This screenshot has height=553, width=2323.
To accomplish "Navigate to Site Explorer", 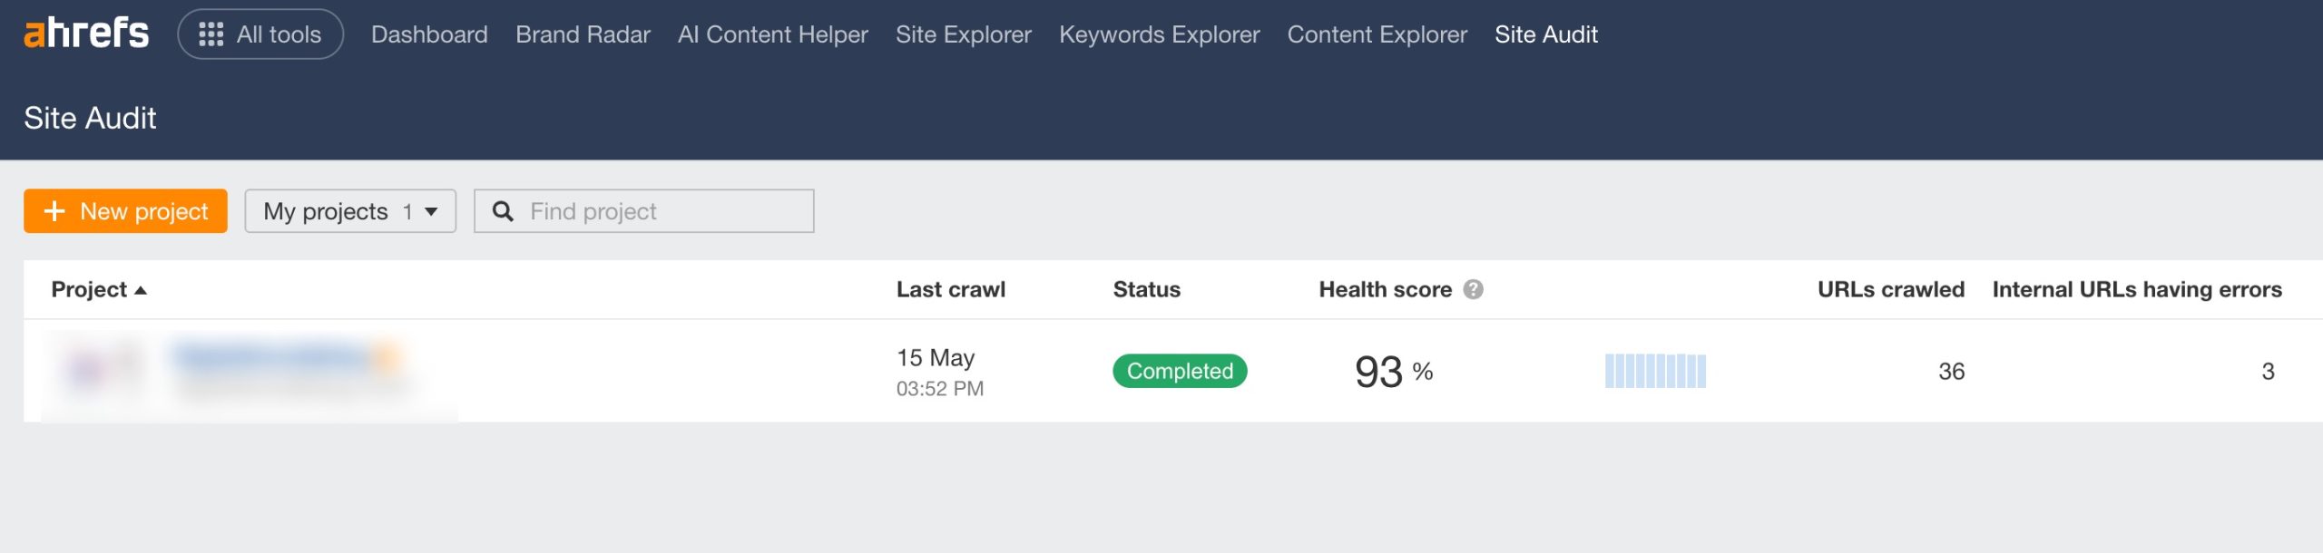I will pyautogui.click(x=963, y=34).
